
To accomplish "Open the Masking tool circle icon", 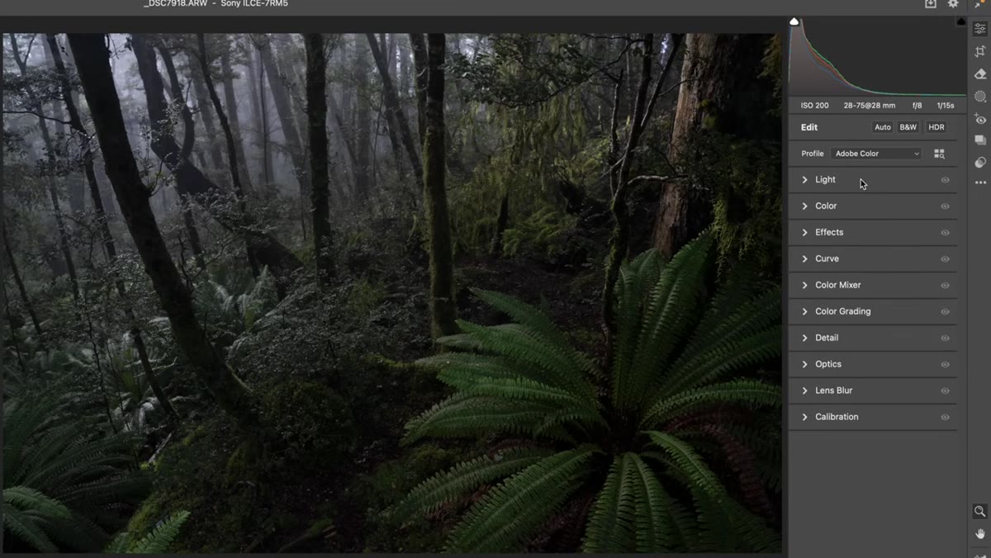I will pos(980,97).
